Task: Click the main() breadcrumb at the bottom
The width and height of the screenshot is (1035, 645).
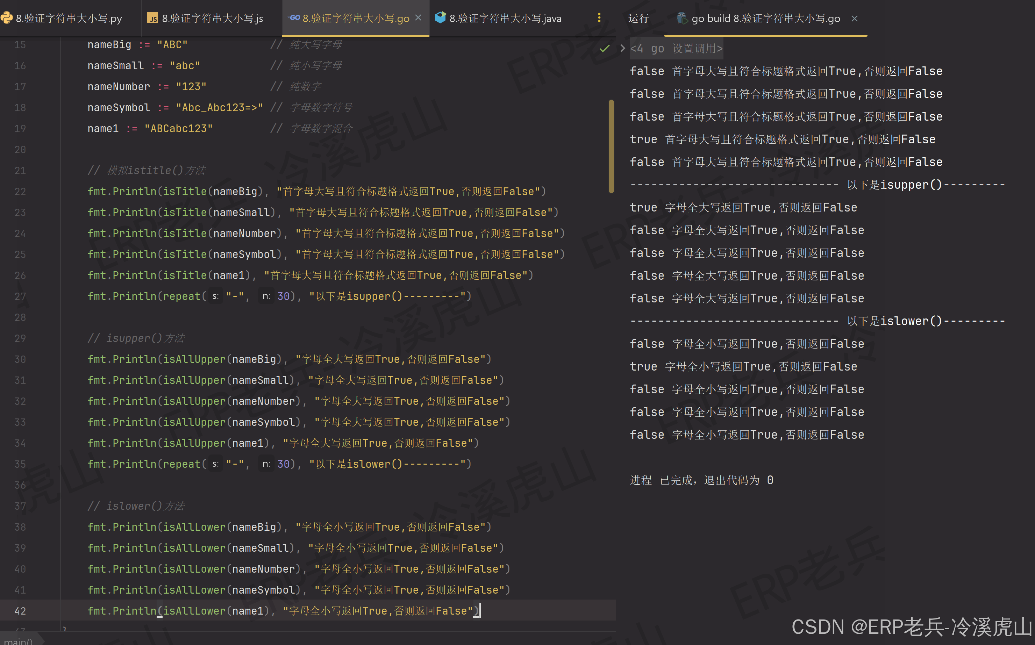Action: point(18,641)
